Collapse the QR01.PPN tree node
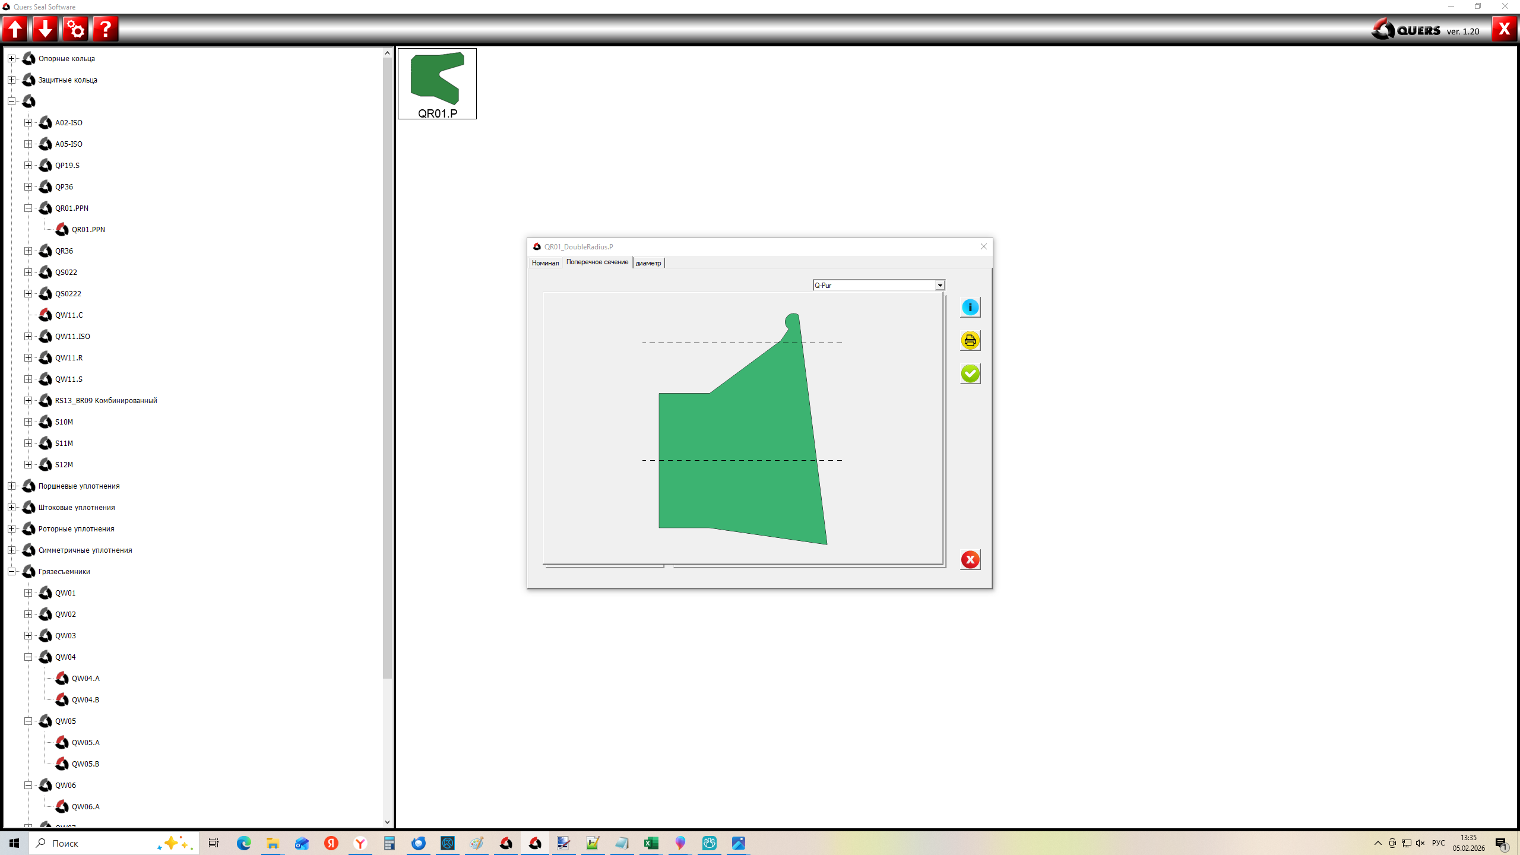 coord(28,208)
